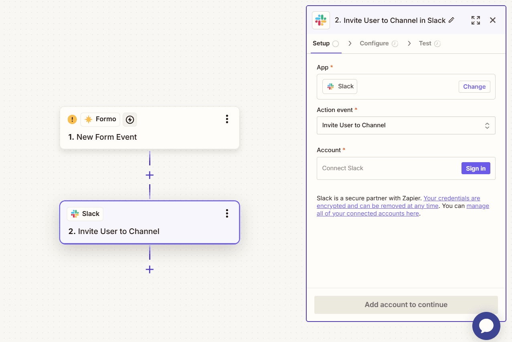Image resolution: width=512 pixels, height=342 pixels.
Task: Click the 'App' field label
Action: point(322,67)
